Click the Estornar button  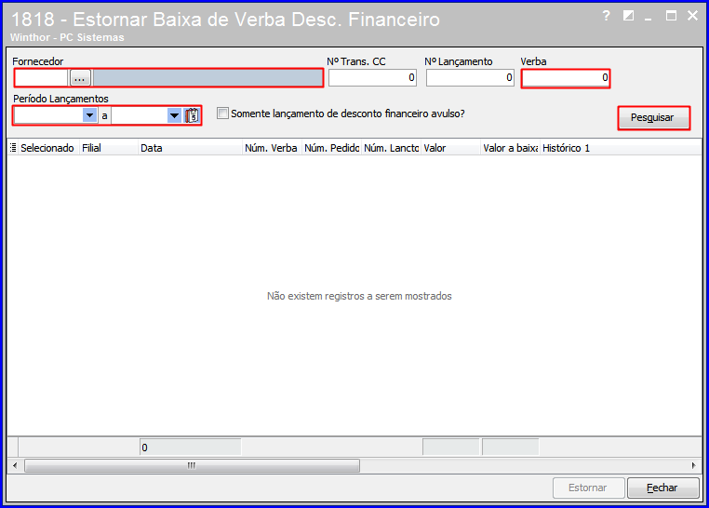(588, 488)
